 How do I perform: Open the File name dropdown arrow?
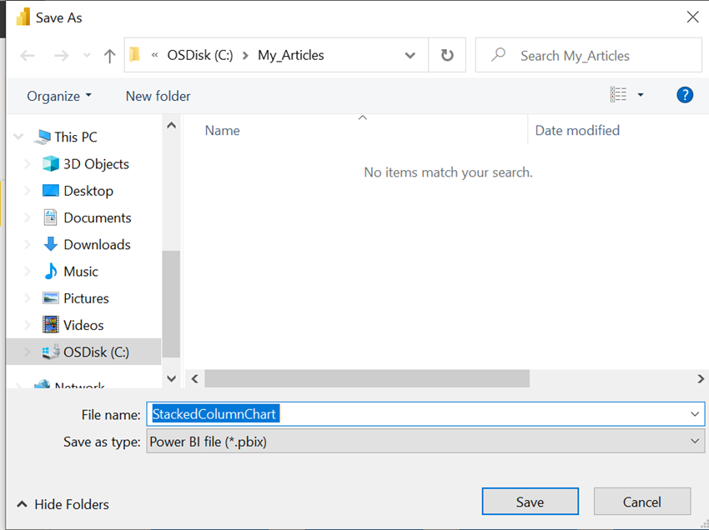[x=695, y=414]
